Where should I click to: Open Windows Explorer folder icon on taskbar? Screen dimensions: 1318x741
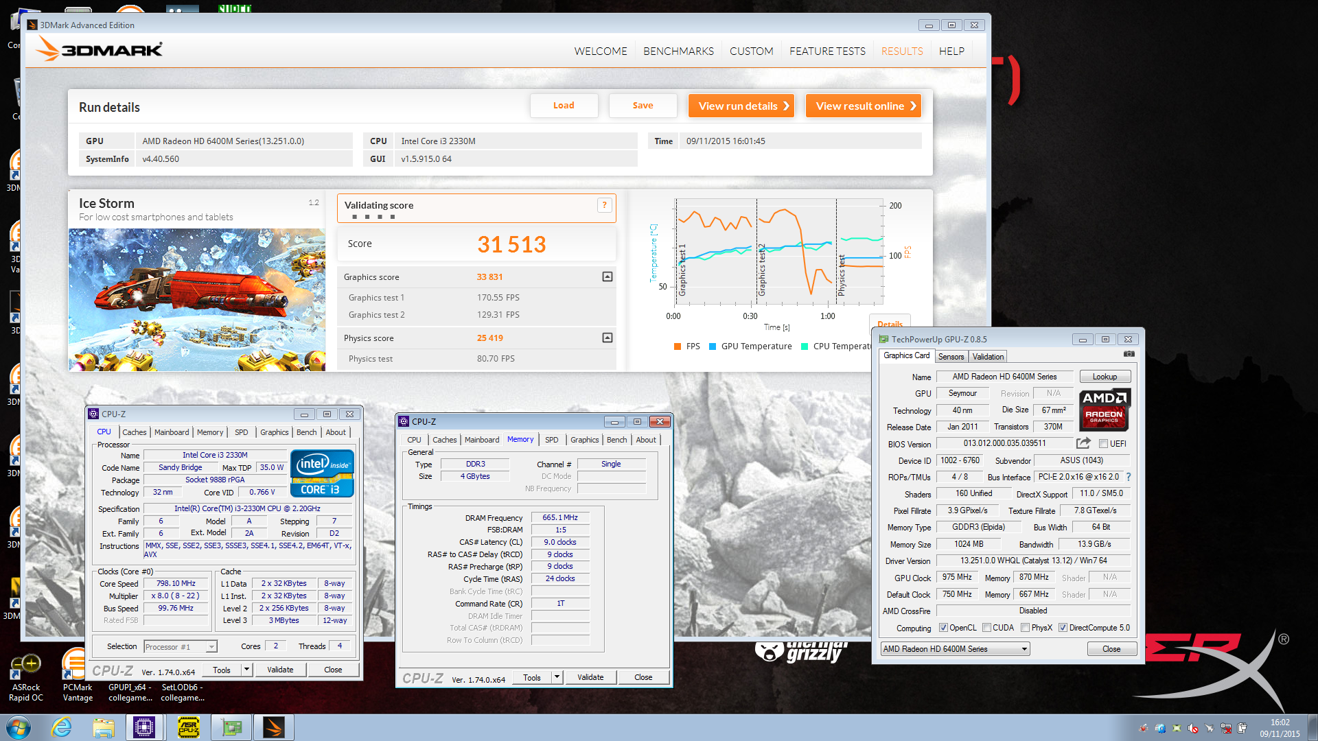click(x=103, y=727)
